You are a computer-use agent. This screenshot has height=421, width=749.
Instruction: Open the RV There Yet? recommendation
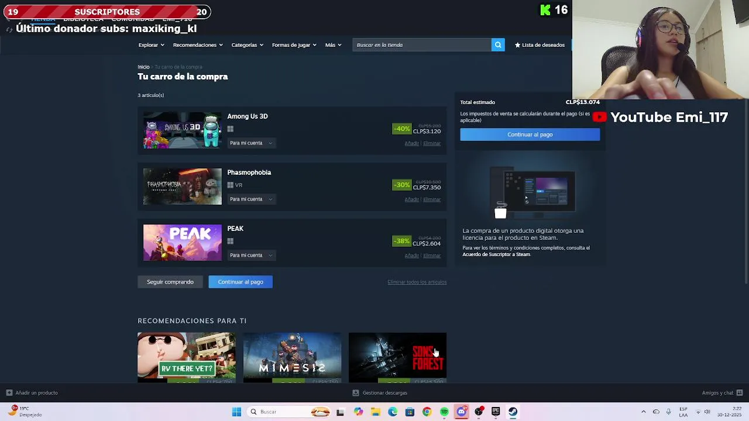click(187, 357)
